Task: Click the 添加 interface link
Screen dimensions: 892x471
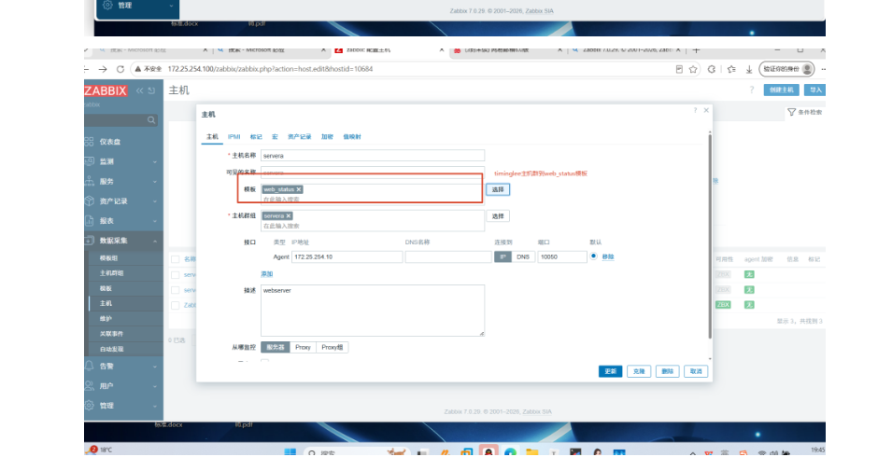Action: point(267,274)
